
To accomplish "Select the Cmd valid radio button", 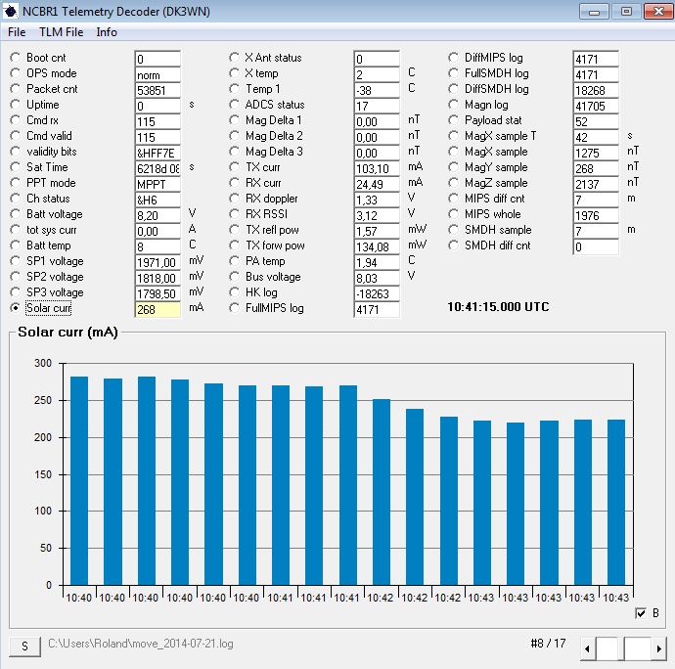I will pyautogui.click(x=16, y=136).
